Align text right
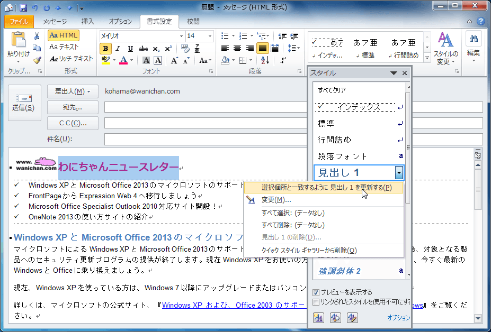Image resolution: width=491 pixels, height=332 pixels. [249, 48]
